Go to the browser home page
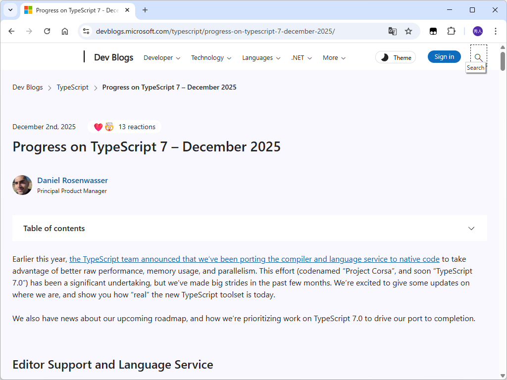Image resolution: width=507 pixels, height=380 pixels. click(65, 31)
